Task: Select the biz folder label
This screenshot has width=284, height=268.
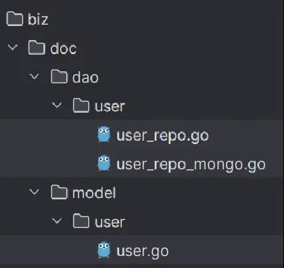Action: [x=38, y=19]
